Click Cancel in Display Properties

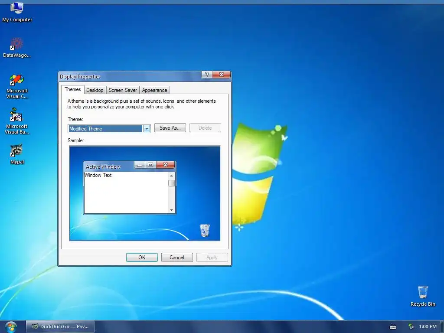177,258
